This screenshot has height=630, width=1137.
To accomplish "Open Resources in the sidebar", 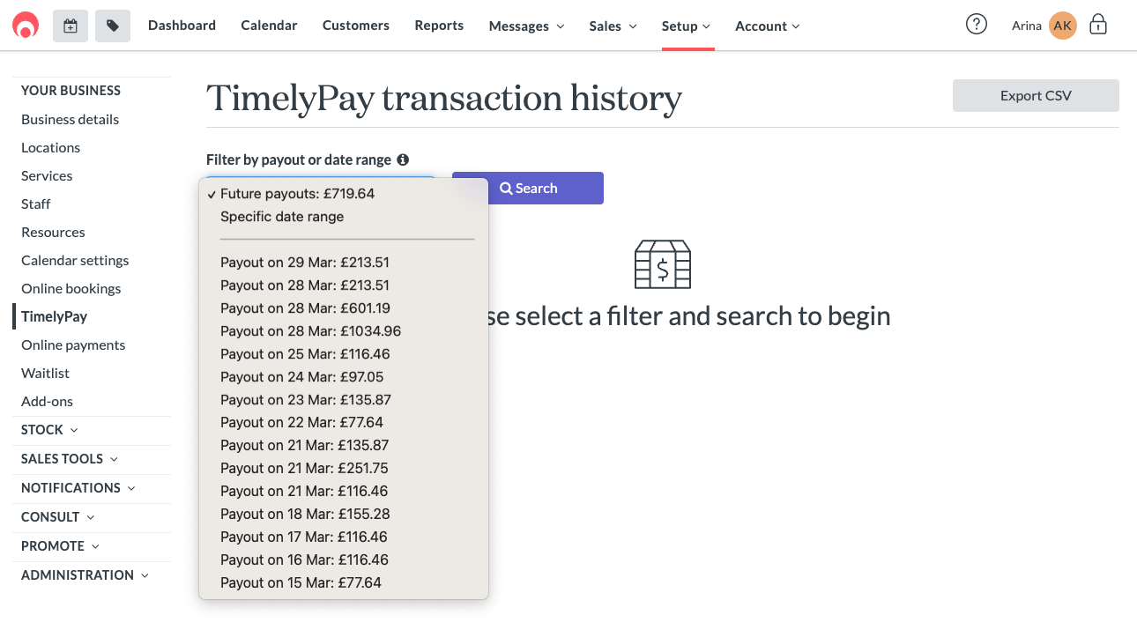I will pos(53,232).
